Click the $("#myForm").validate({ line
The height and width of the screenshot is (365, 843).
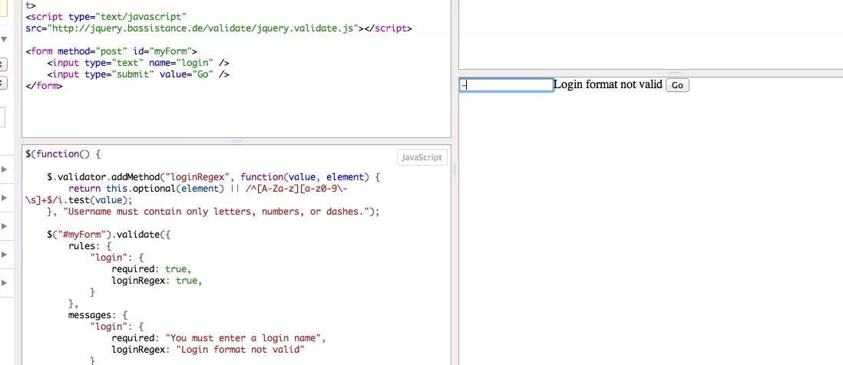click(x=108, y=235)
